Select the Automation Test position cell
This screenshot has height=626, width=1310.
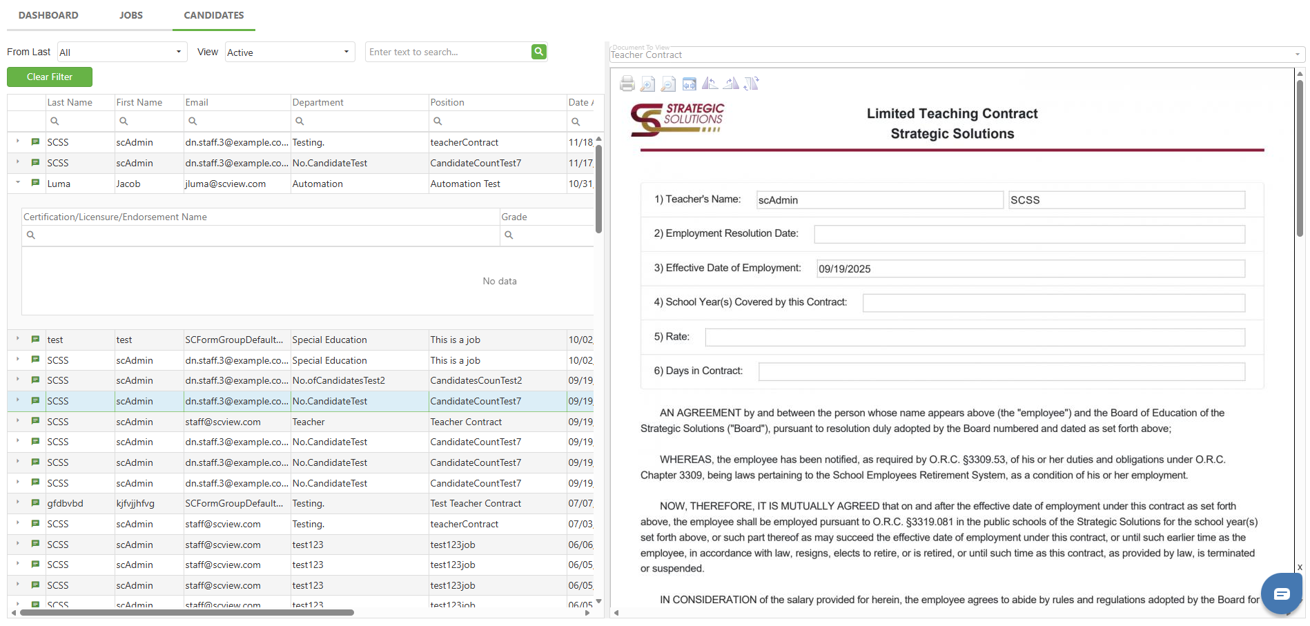(498, 184)
